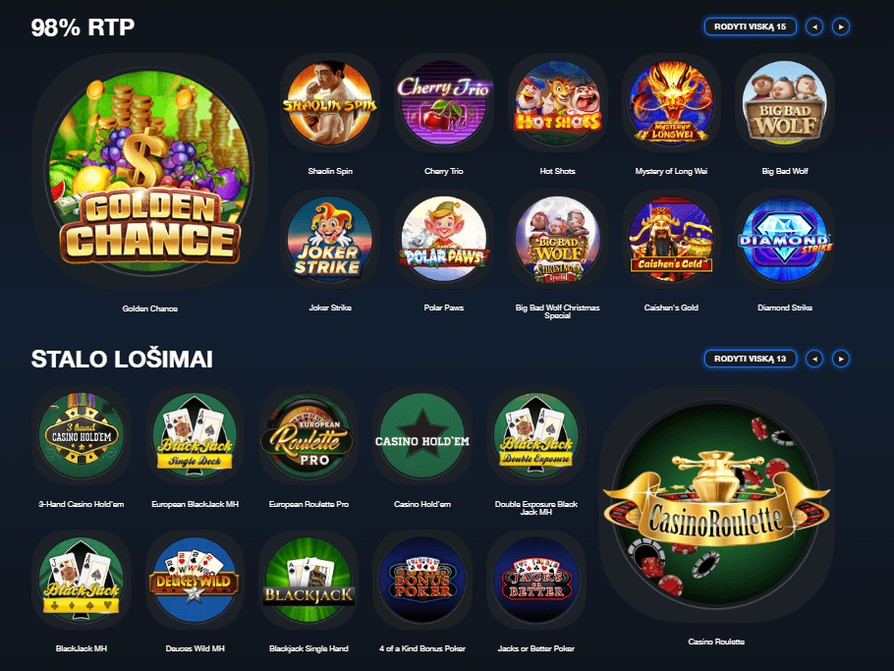Select the Caishen's Gold game

[671, 239]
